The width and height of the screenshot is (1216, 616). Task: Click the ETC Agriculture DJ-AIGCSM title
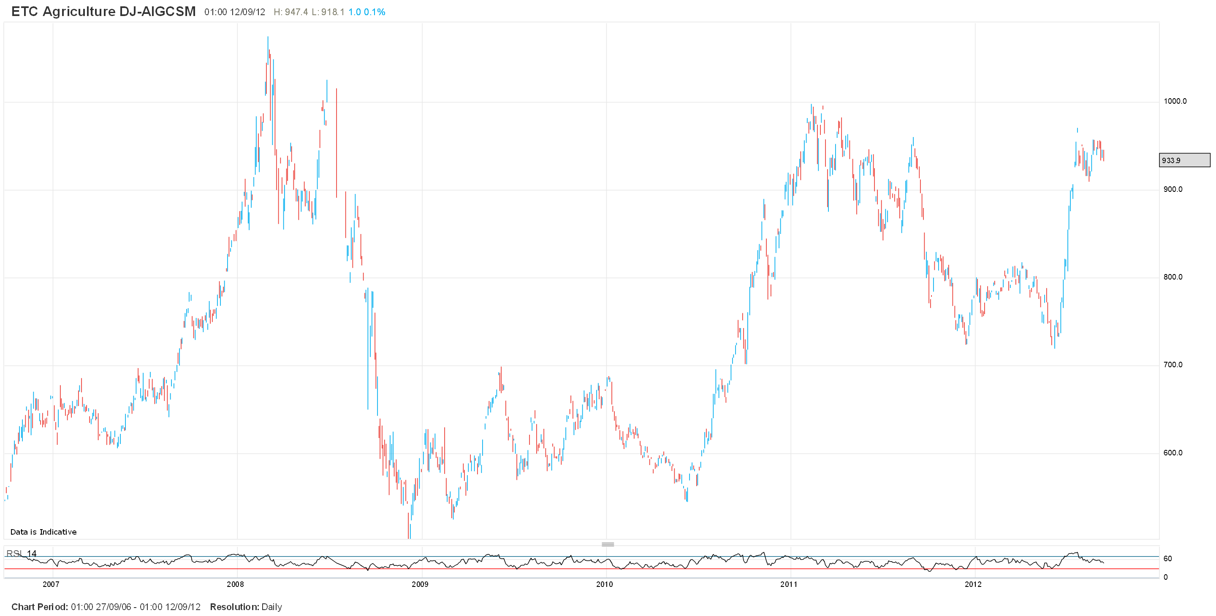point(103,11)
